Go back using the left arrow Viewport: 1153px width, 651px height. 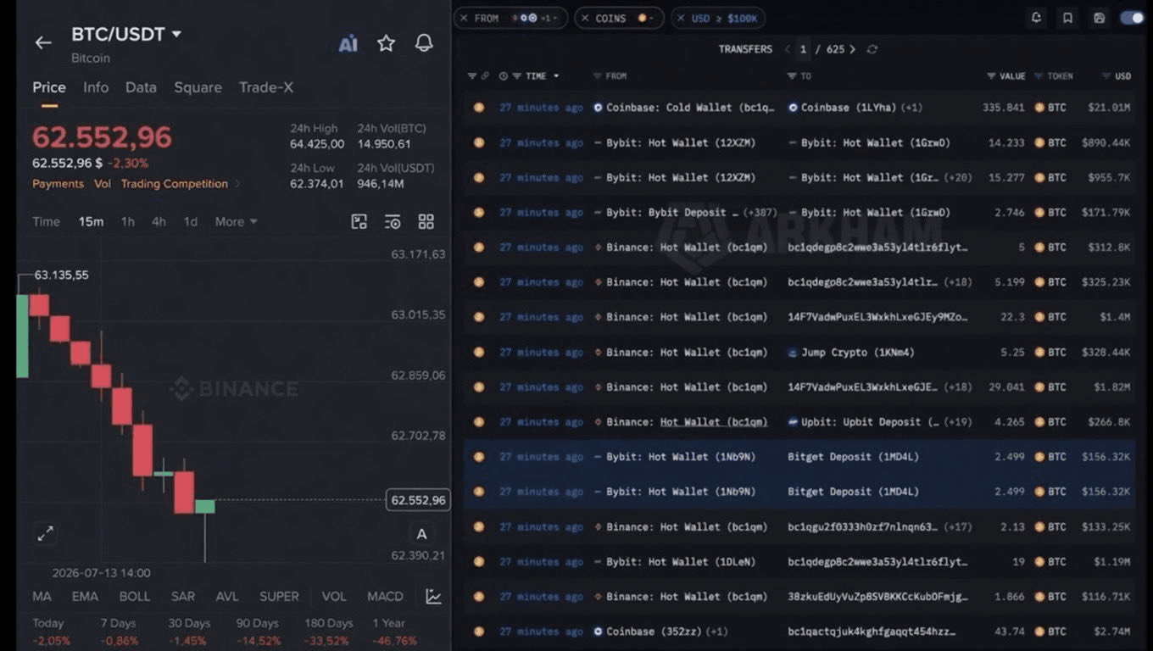click(43, 42)
